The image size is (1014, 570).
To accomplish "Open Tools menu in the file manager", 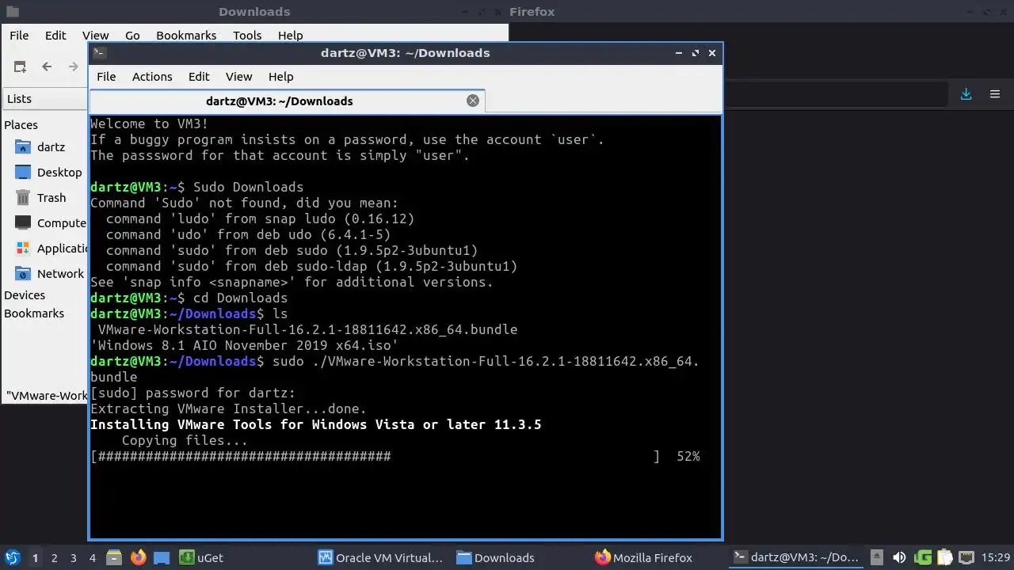I will (x=247, y=36).
